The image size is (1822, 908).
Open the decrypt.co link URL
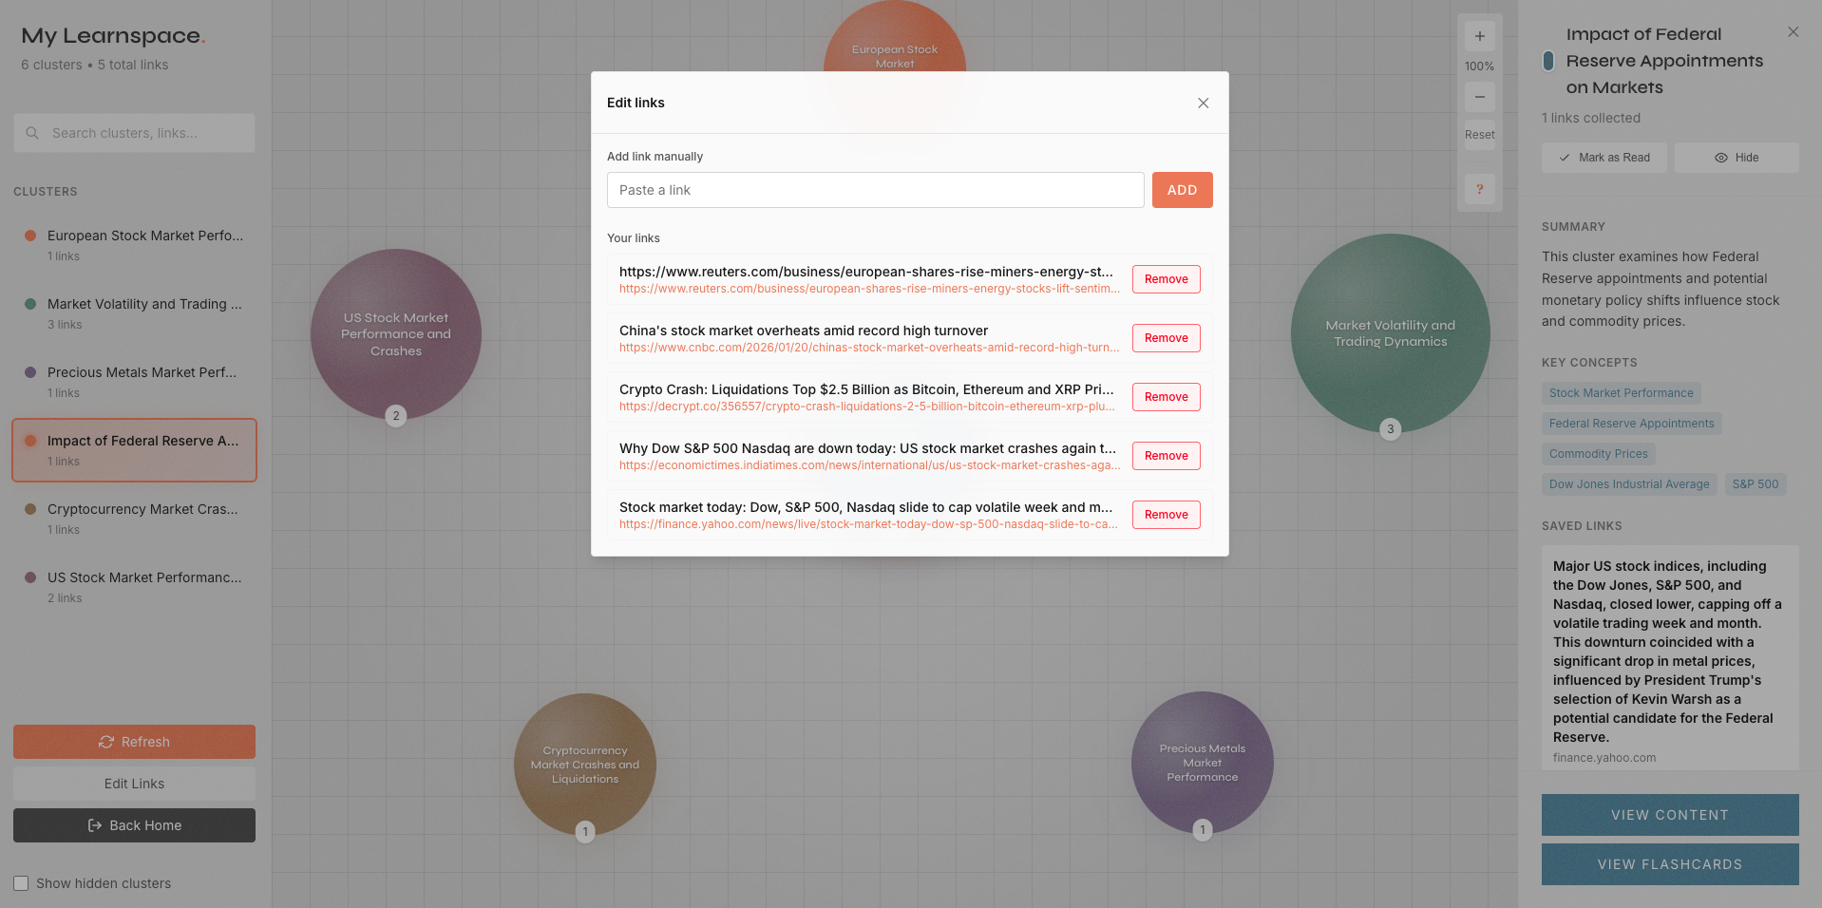point(867,407)
